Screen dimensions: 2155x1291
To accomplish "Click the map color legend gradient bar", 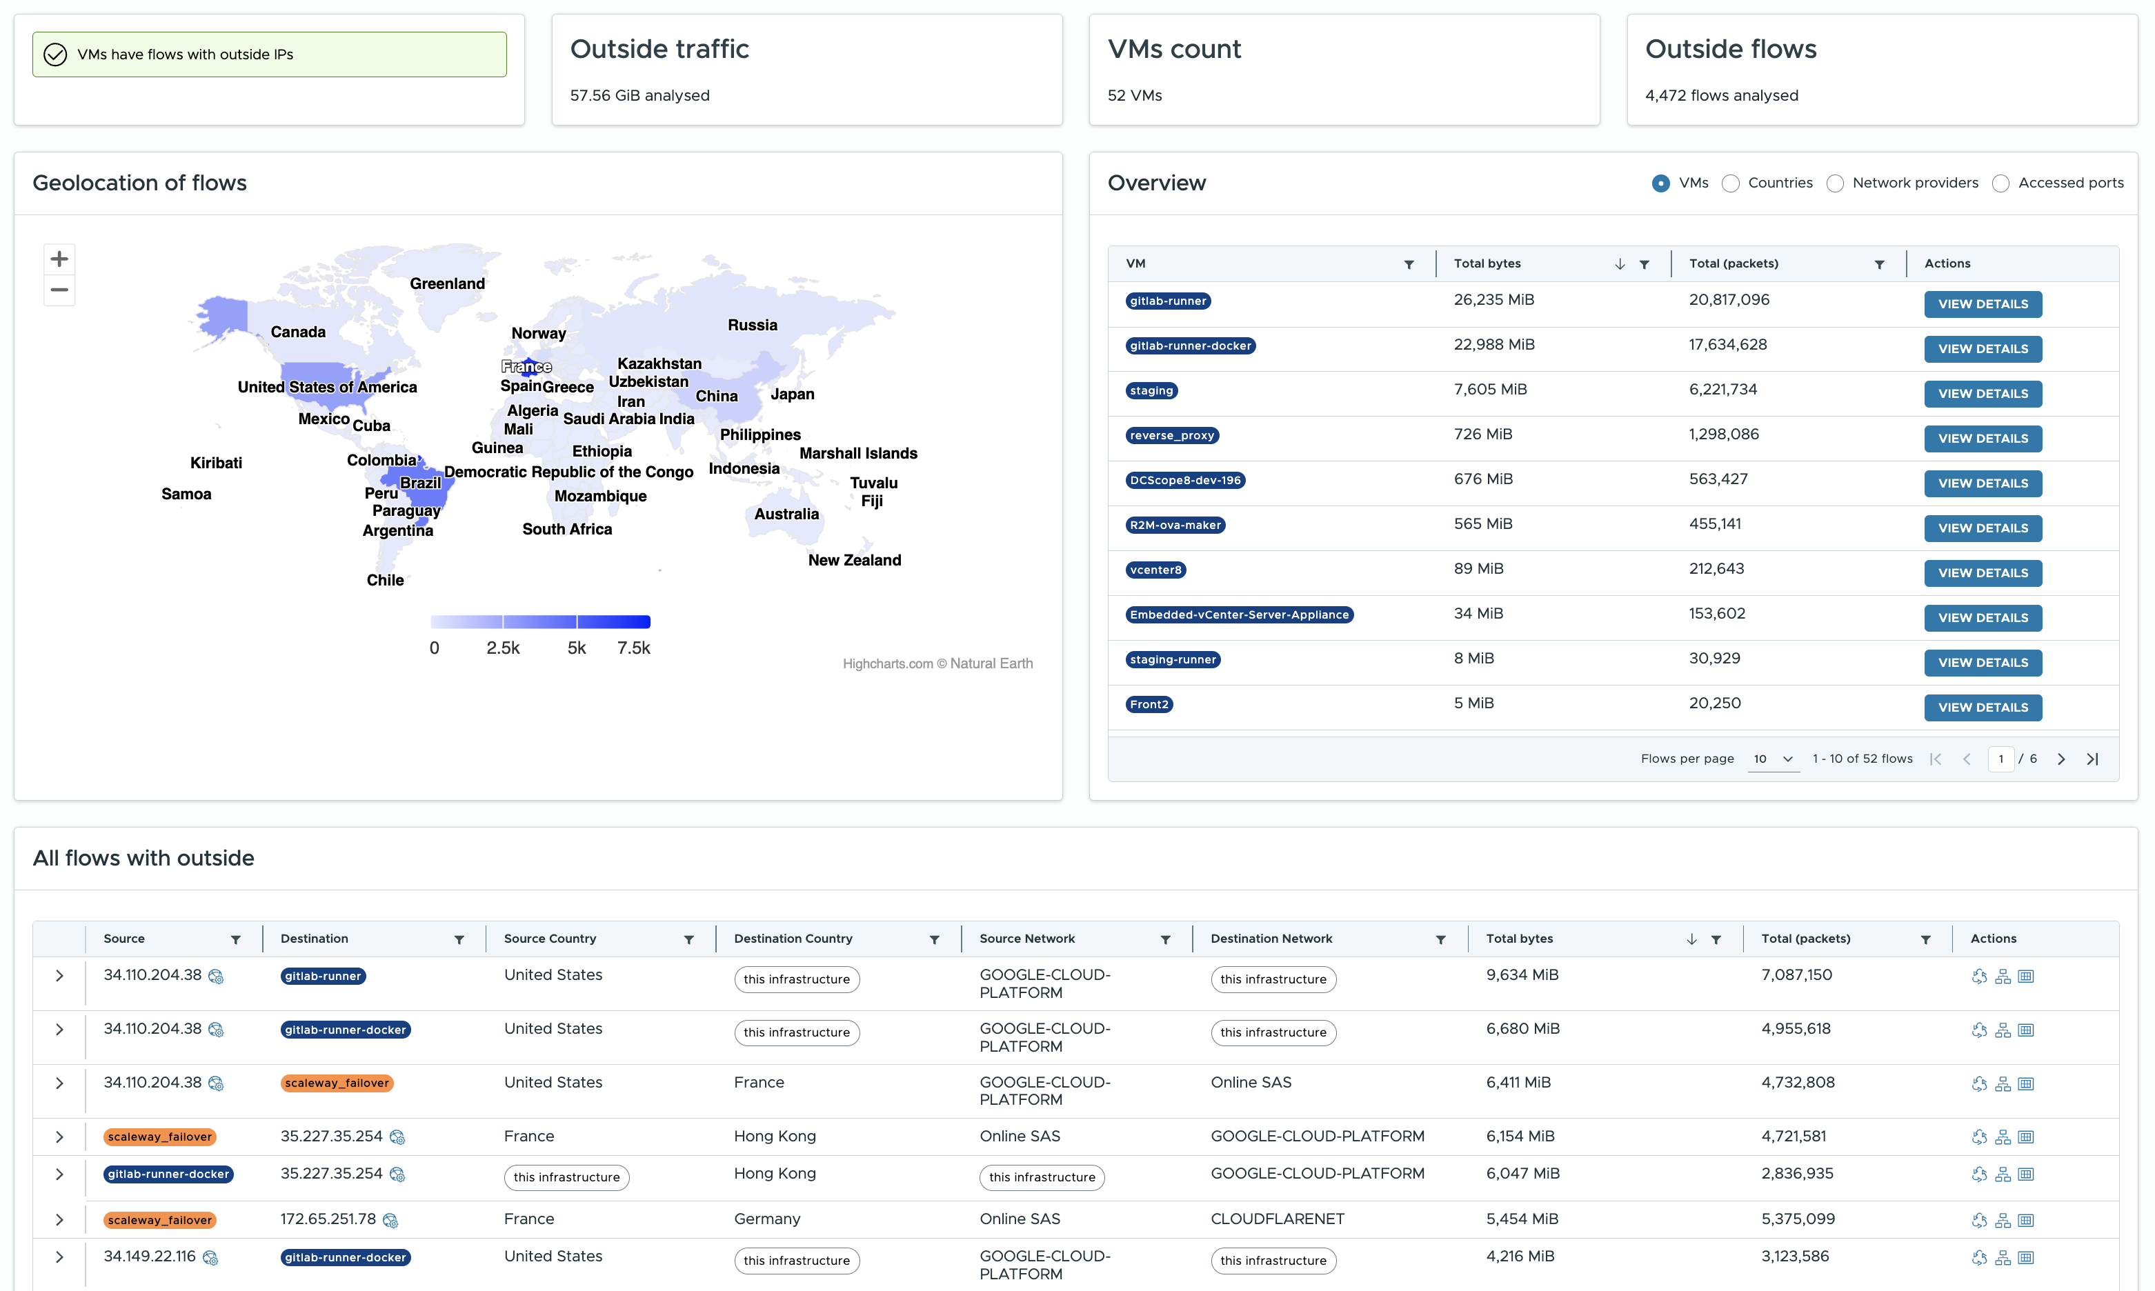I will tap(540, 622).
